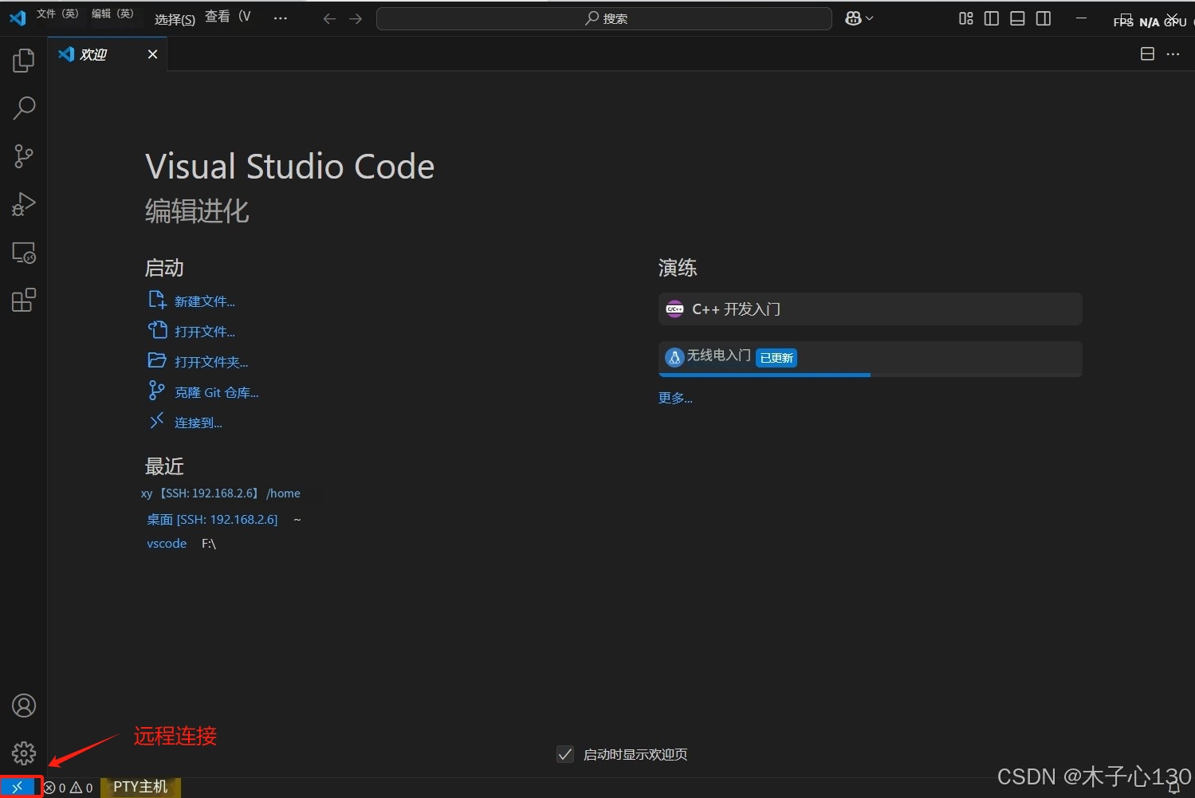Toggle the secondary side bar
This screenshot has height=798, width=1195.
point(1044,18)
